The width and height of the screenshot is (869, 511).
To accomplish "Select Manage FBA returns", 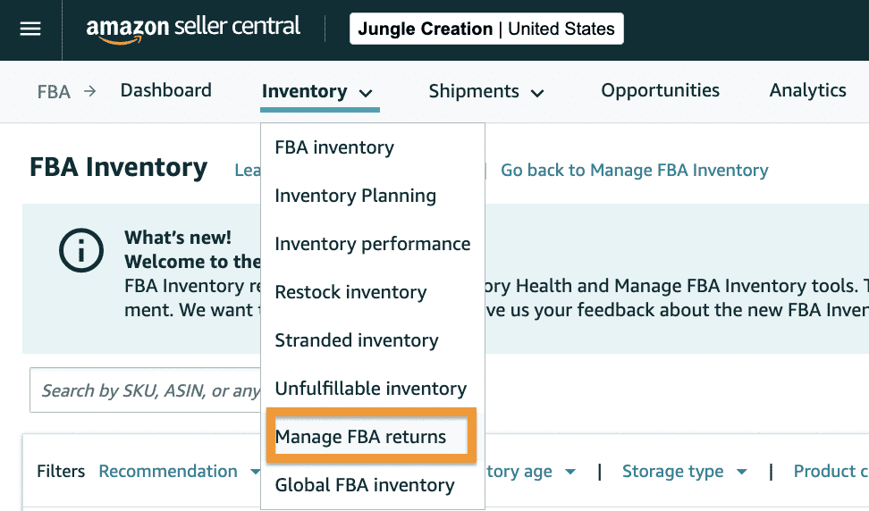I will tap(360, 437).
